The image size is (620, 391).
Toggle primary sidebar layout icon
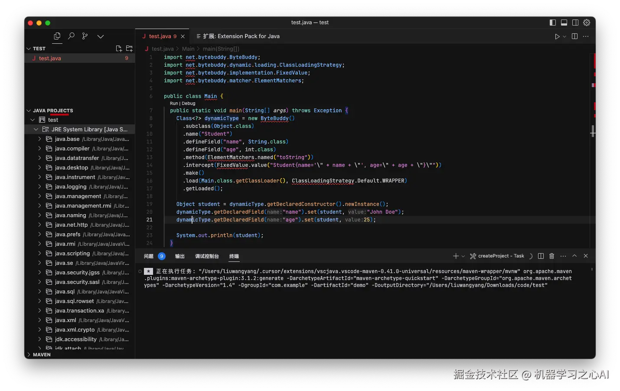coord(553,23)
